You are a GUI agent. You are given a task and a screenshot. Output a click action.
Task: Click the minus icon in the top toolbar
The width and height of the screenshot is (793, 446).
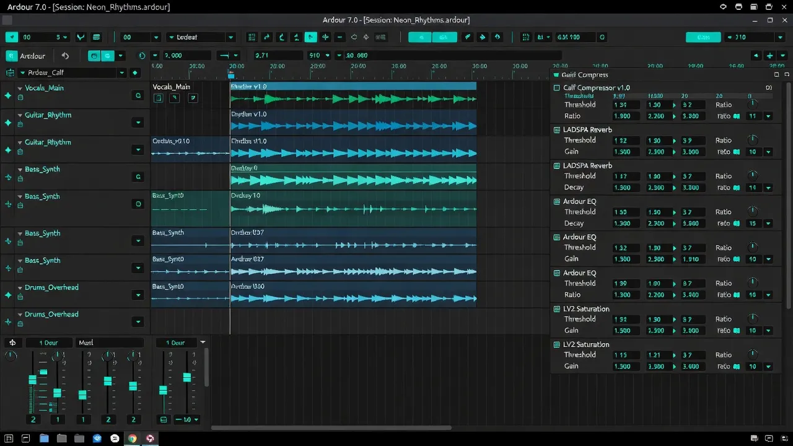pyautogui.click(x=339, y=37)
